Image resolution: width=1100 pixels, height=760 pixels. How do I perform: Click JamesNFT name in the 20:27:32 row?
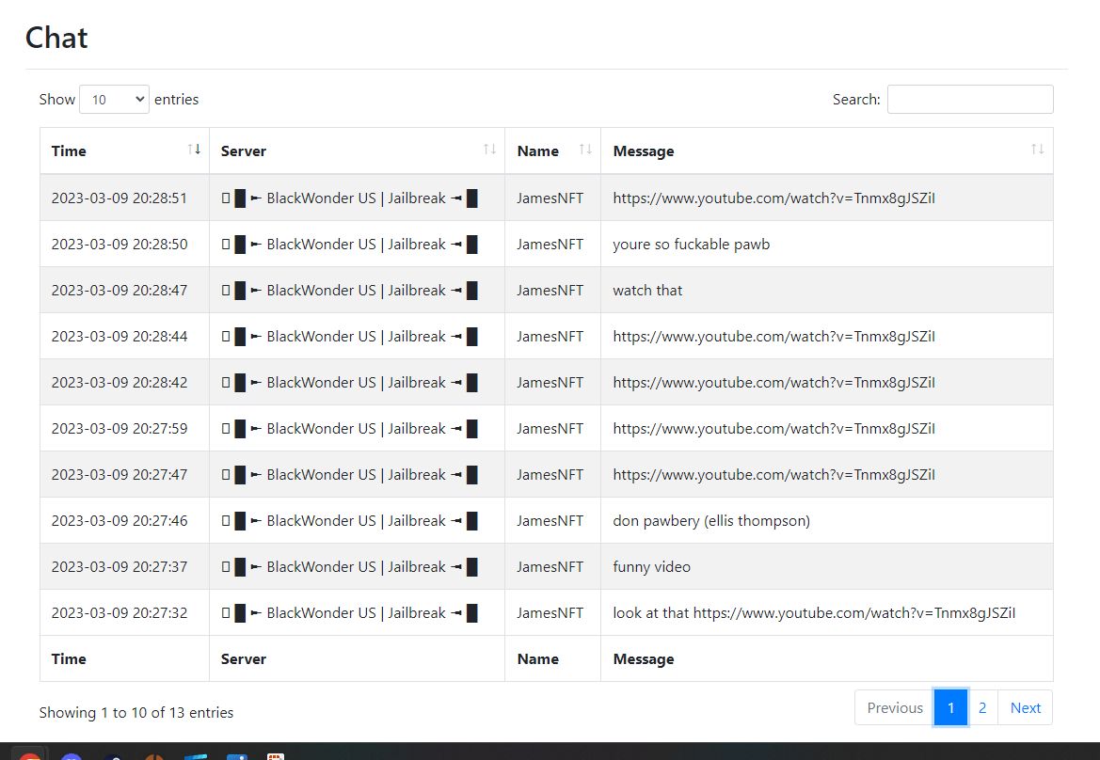tap(550, 613)
